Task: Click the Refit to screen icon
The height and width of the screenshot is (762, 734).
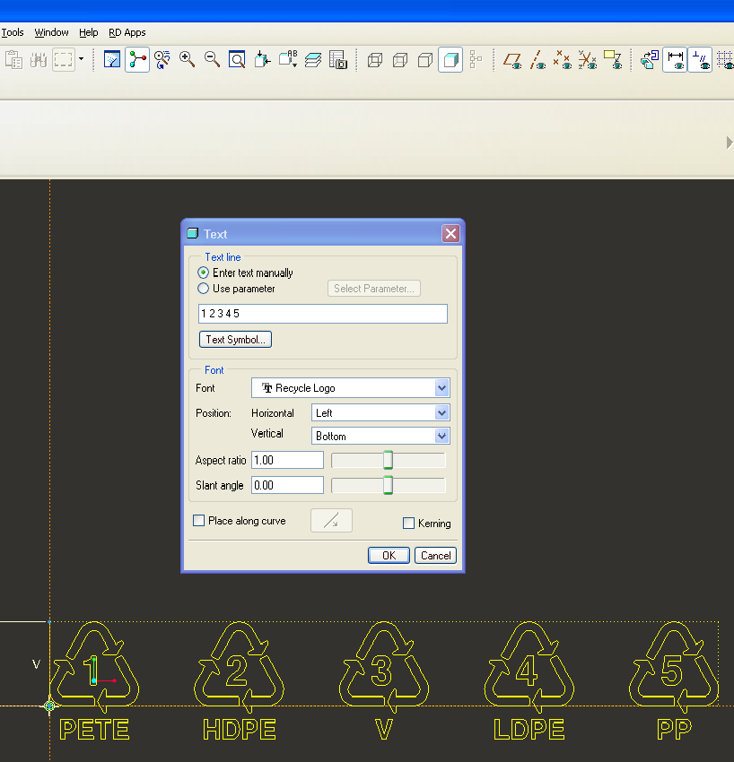Action: (x=237, y=60)
